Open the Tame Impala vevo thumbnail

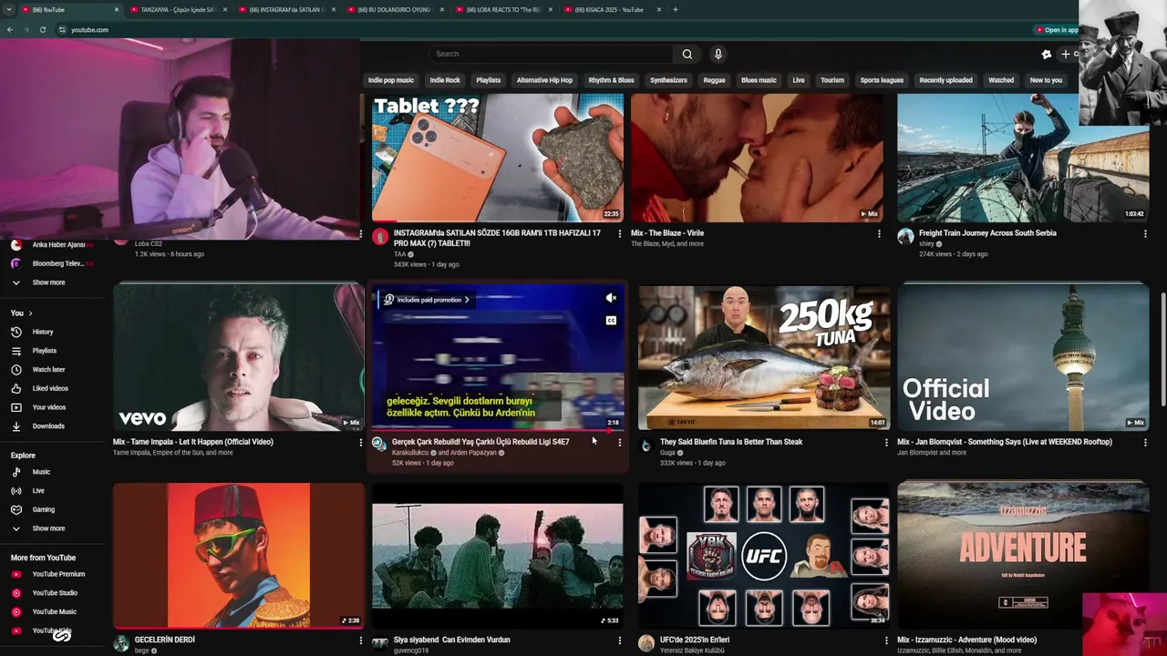coord(239,357)
